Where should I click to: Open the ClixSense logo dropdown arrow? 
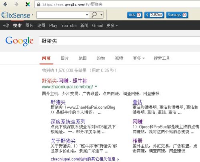click(32, 14)
